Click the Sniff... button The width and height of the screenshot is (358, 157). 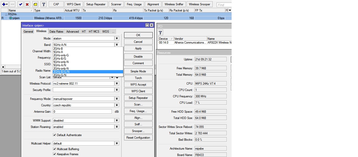pyautogui.click(x=138, y=124)
